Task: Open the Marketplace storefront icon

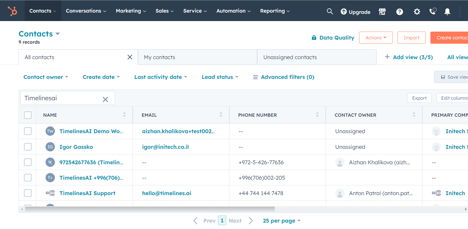Action: 382,11
